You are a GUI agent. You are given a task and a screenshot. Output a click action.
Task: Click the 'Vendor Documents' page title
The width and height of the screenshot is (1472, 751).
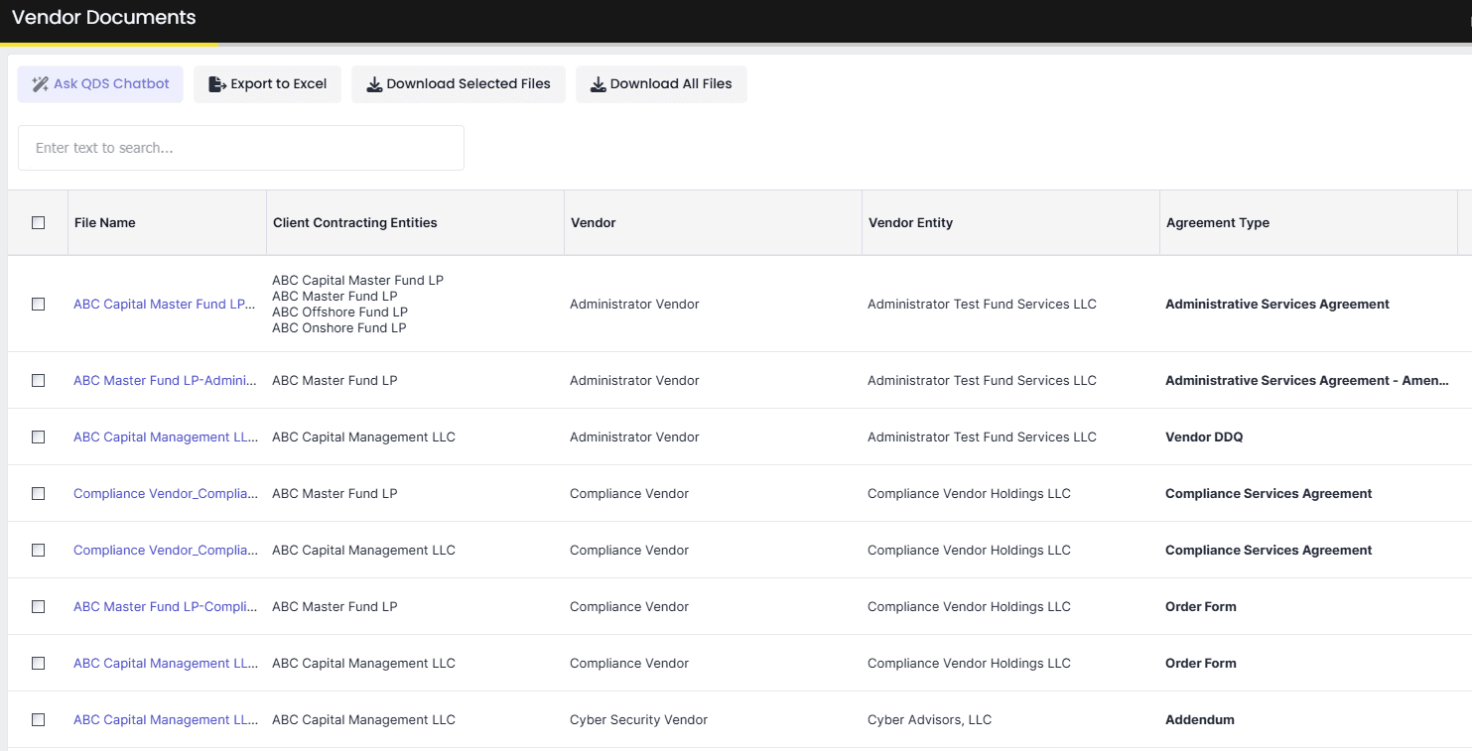click(104, 18)
